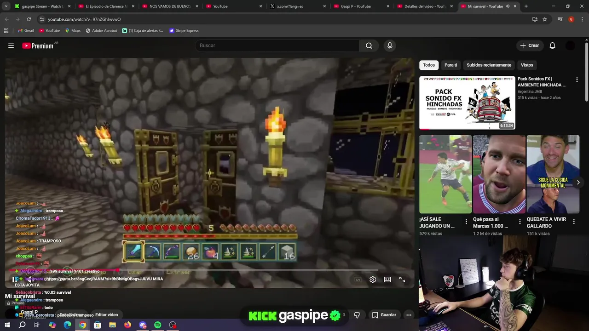Save video with Guardar button
This screenshot has height=331, width=589.
click(384, 315)
